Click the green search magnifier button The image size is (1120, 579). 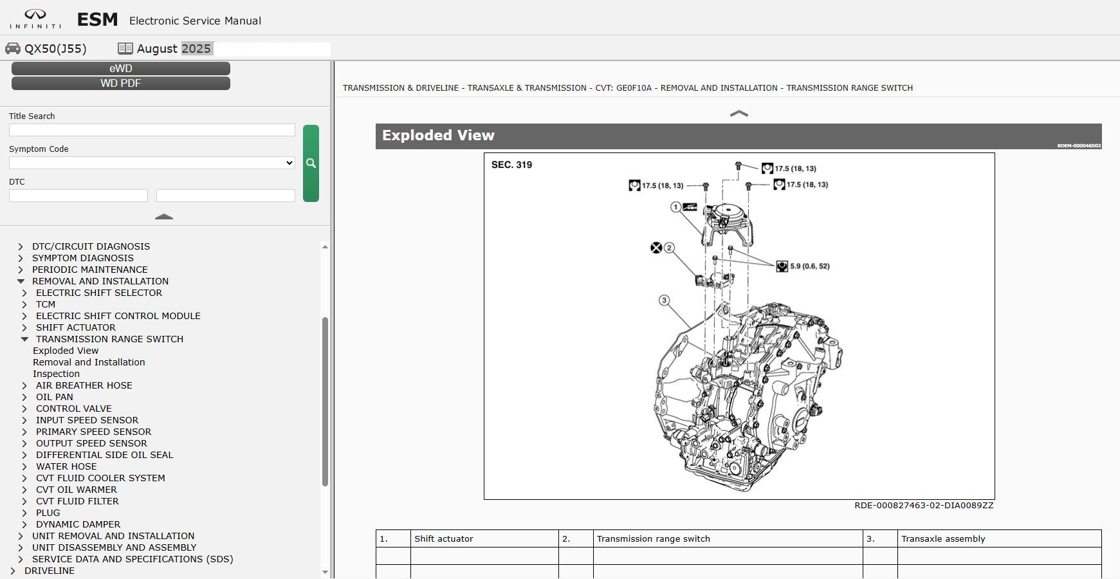(x=311, y=163)
